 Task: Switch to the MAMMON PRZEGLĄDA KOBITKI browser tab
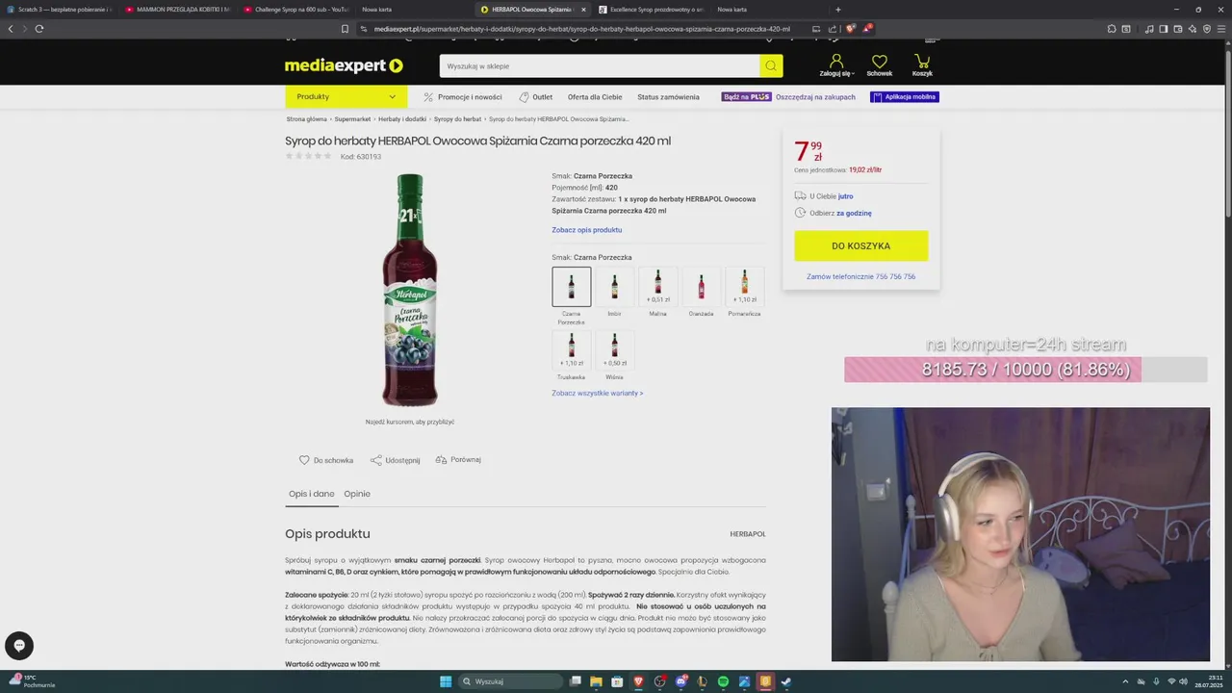click(177, 10)
